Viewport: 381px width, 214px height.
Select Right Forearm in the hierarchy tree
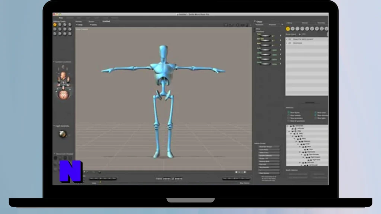(x=315, y=157)
